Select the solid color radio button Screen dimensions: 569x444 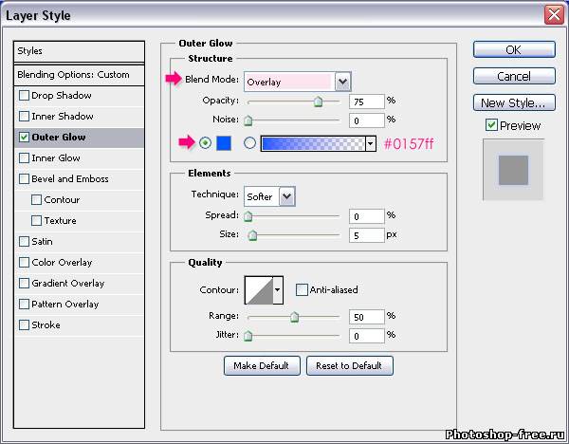[206, 143]
